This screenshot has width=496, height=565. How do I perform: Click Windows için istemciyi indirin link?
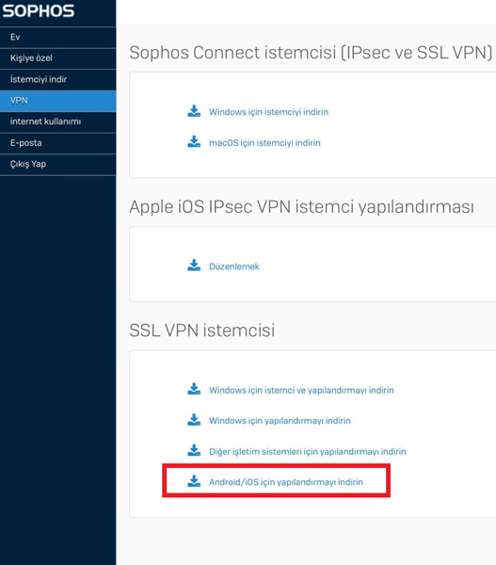coord(269,112)
